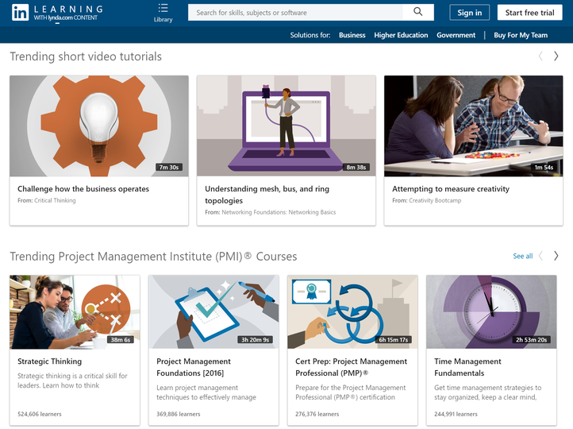Screen dimensions: 573x429
Task: Click the Time Management Fundamentals description text
Action: [488, 392]
